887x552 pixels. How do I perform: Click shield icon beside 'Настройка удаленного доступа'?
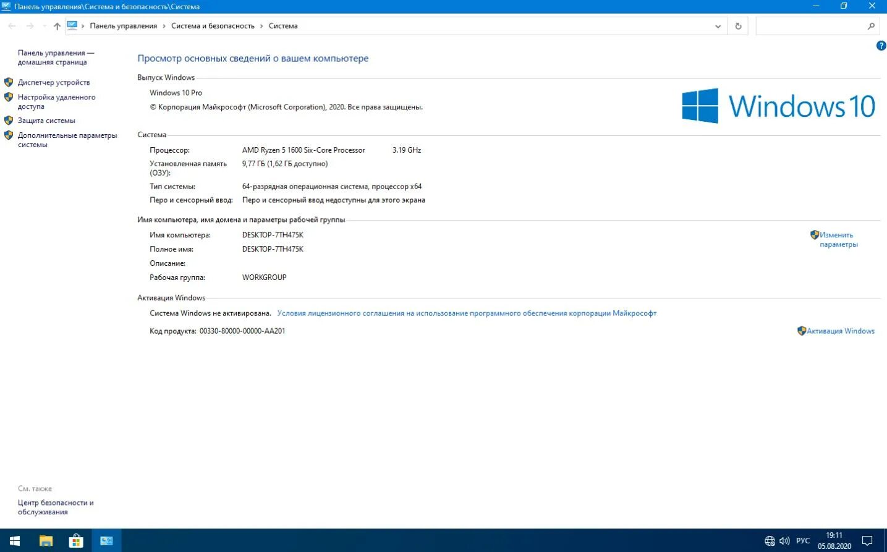9,97
